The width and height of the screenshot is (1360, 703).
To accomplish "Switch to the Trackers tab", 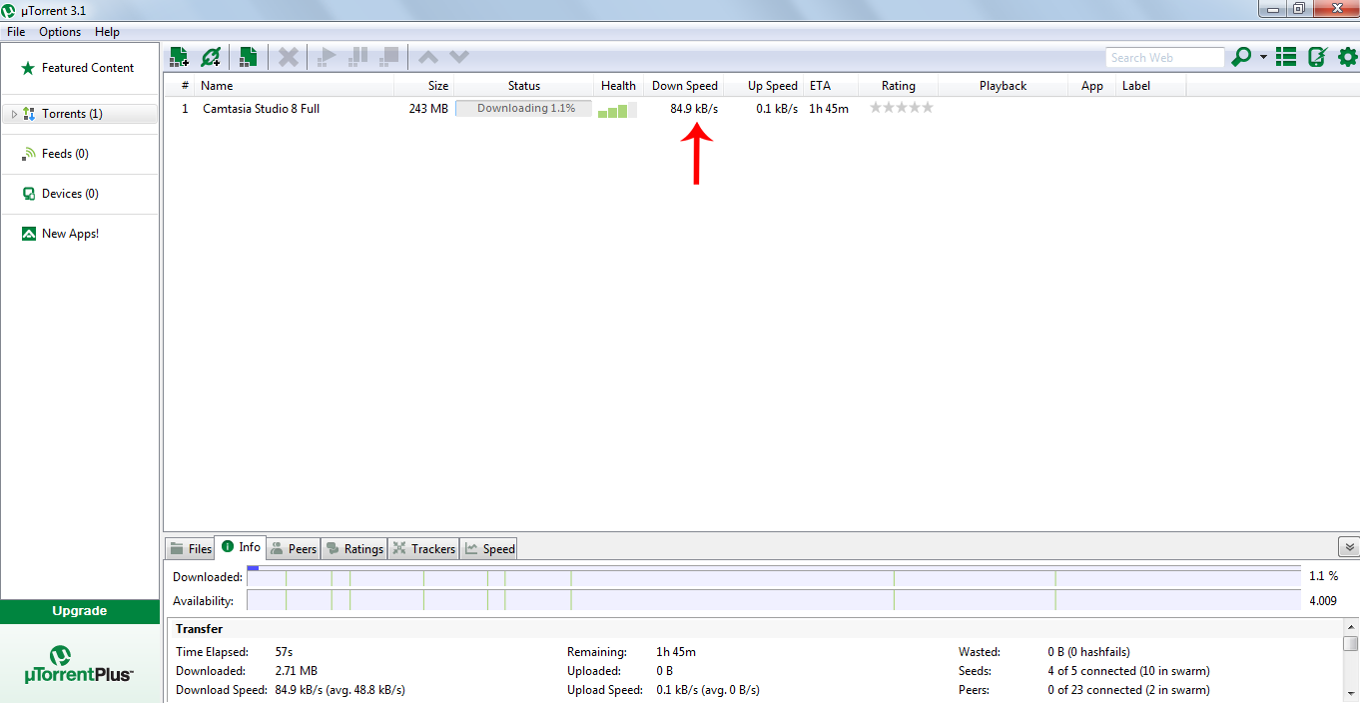I will click(x=424, y=548).
